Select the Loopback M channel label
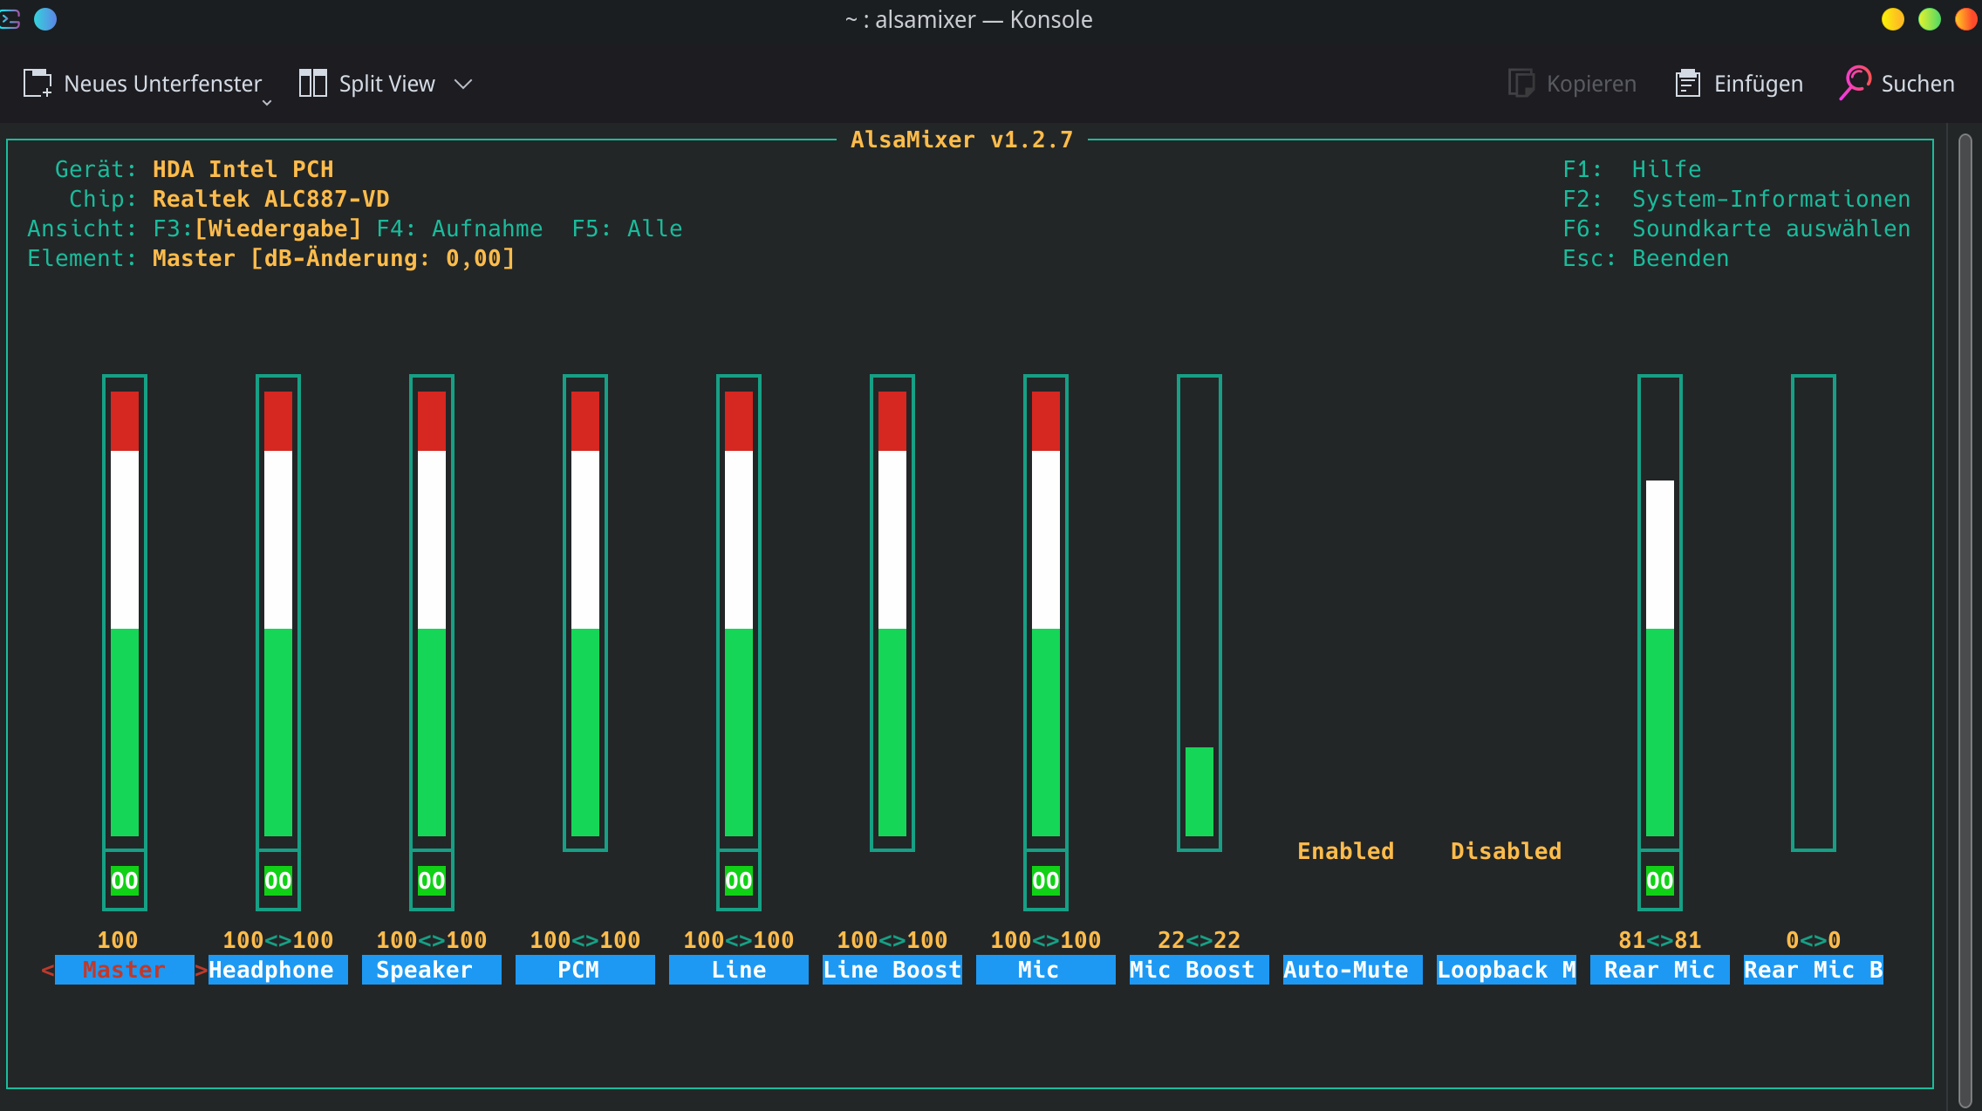Image resolution: width=1982 pixels, height=1111 pixels. (1507, 970)
